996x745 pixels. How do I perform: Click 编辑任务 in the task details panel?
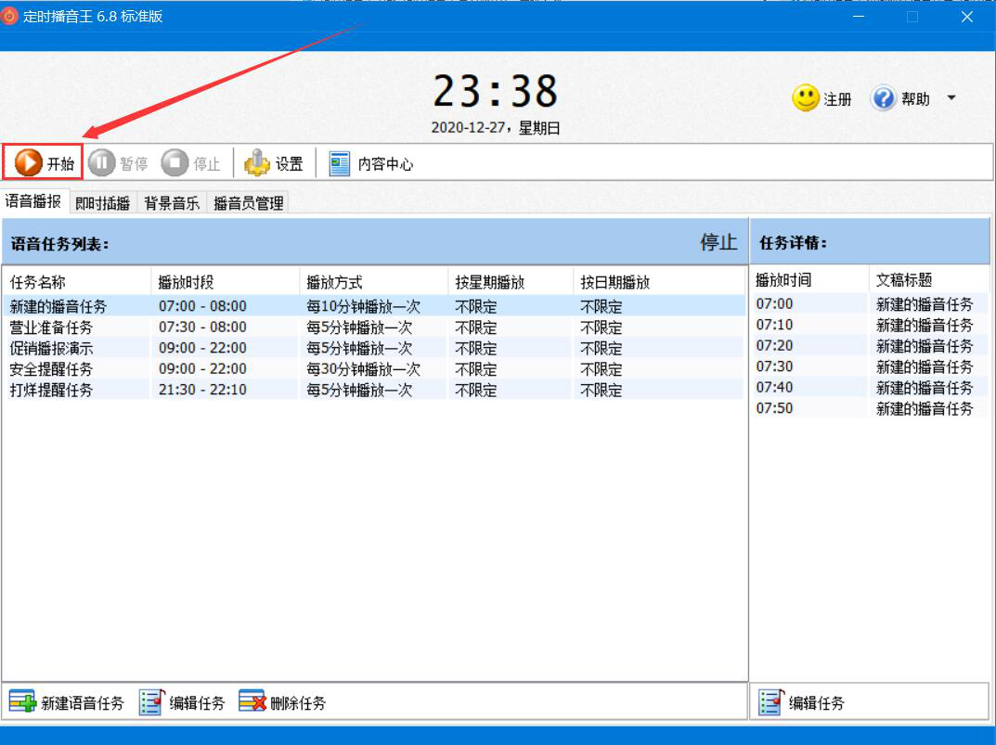pos(802,702)
